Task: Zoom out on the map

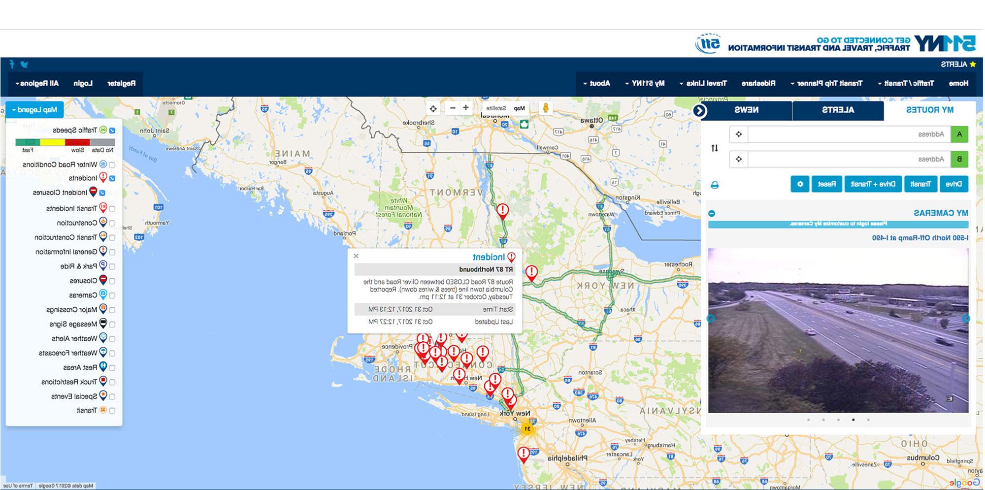Action: point(453,108)
